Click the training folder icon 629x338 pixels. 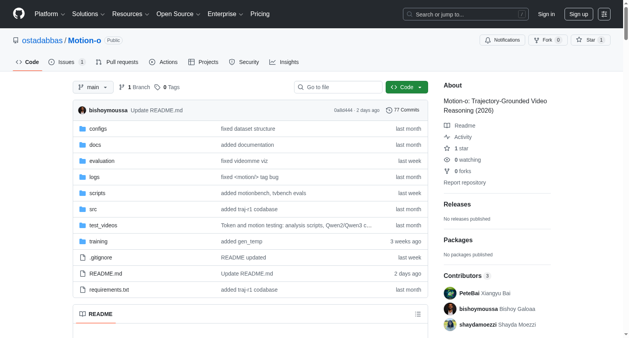pyautogui.click(x=83, y=241)
